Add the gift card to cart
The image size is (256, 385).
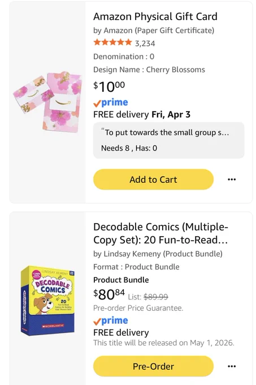[x=153, y=179]
